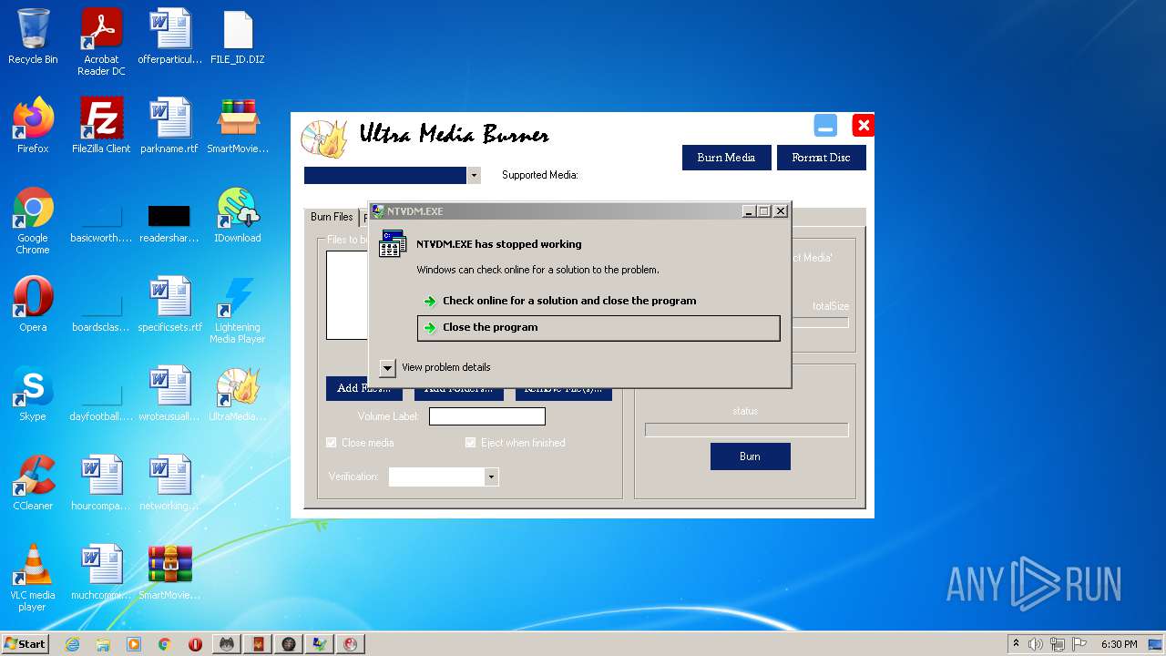Viewport: 1166px width, 656px height.
Task: Launch Firefox from desktop shortcut
Action: point(33,126)
